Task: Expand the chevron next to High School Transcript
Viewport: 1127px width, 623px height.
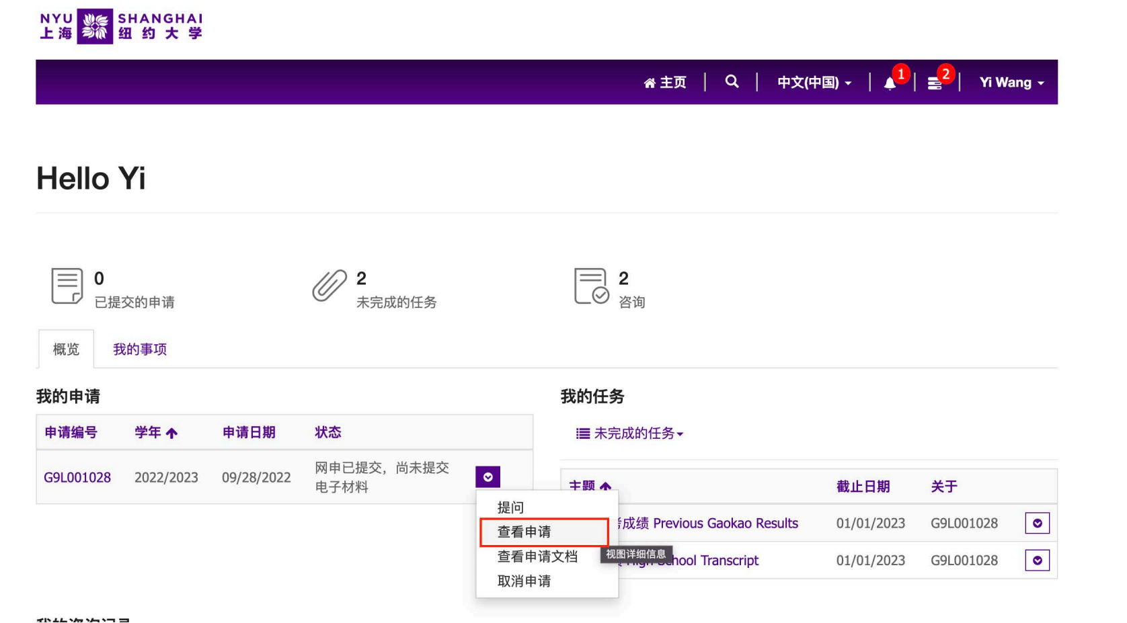Action: pyautogui.click(x=1037, y=560)
